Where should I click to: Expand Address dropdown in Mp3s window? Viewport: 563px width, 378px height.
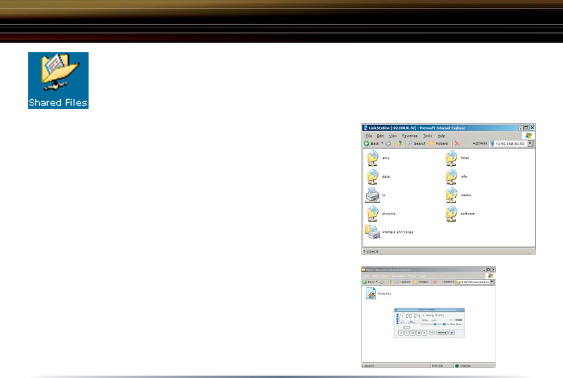492,282
